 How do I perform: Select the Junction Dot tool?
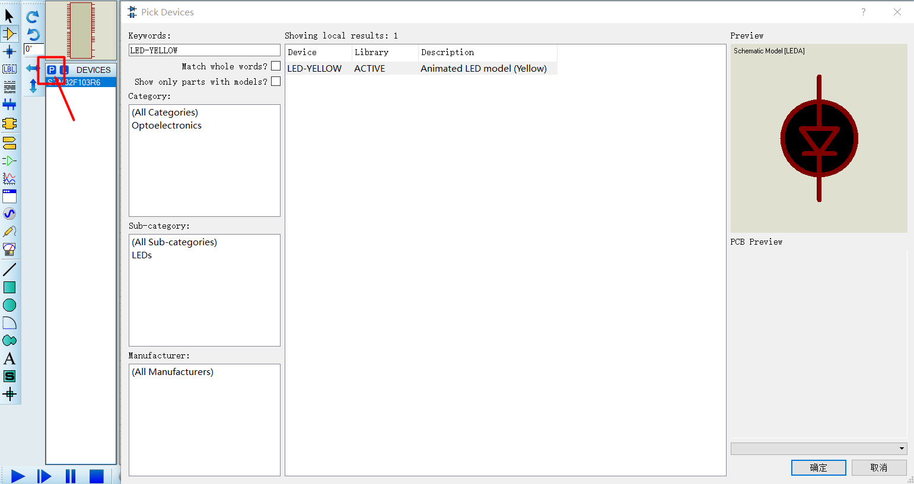click(9, 52)
